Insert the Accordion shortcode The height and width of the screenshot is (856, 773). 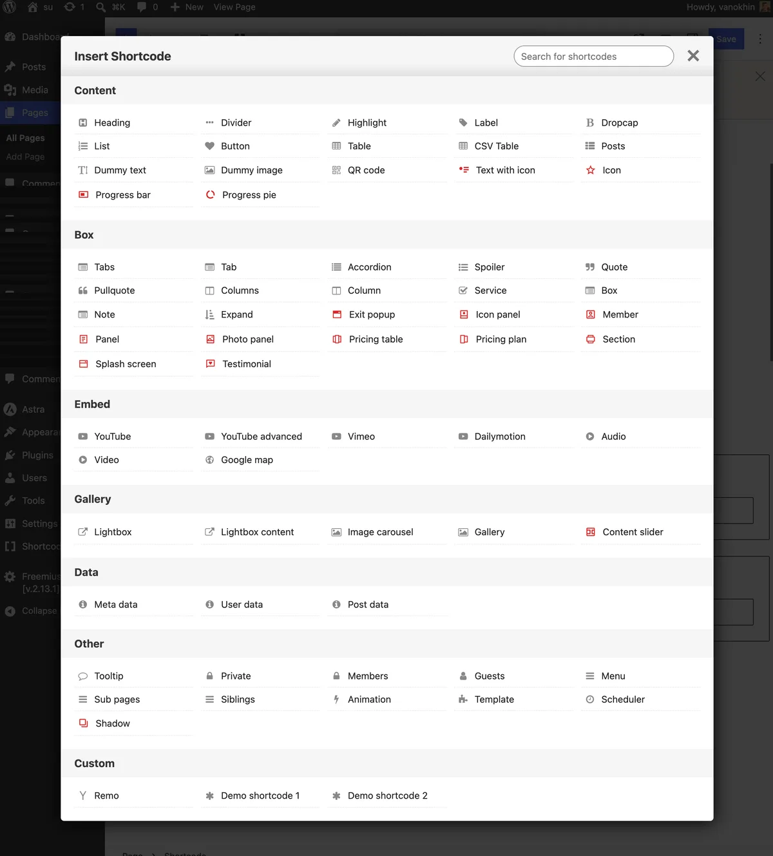point(387,267)
